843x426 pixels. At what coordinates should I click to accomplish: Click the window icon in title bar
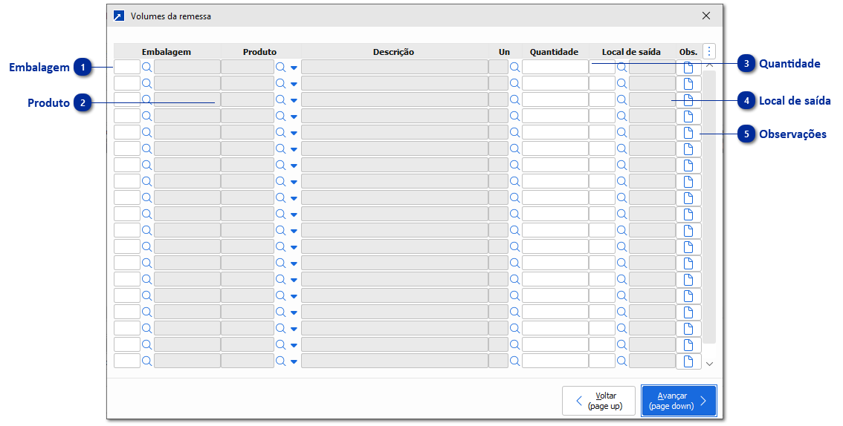(x=119, y=16)
